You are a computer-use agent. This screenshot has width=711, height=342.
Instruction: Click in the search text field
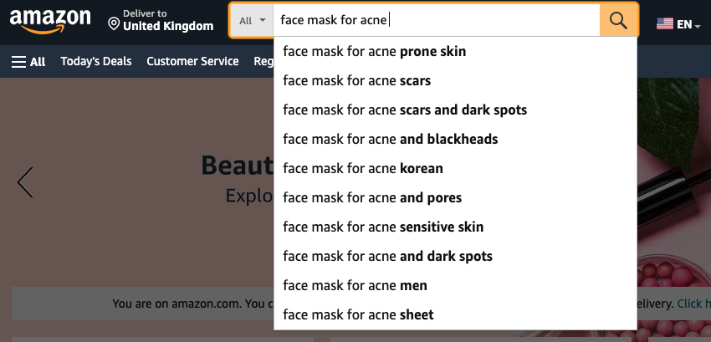pos(436,20)
